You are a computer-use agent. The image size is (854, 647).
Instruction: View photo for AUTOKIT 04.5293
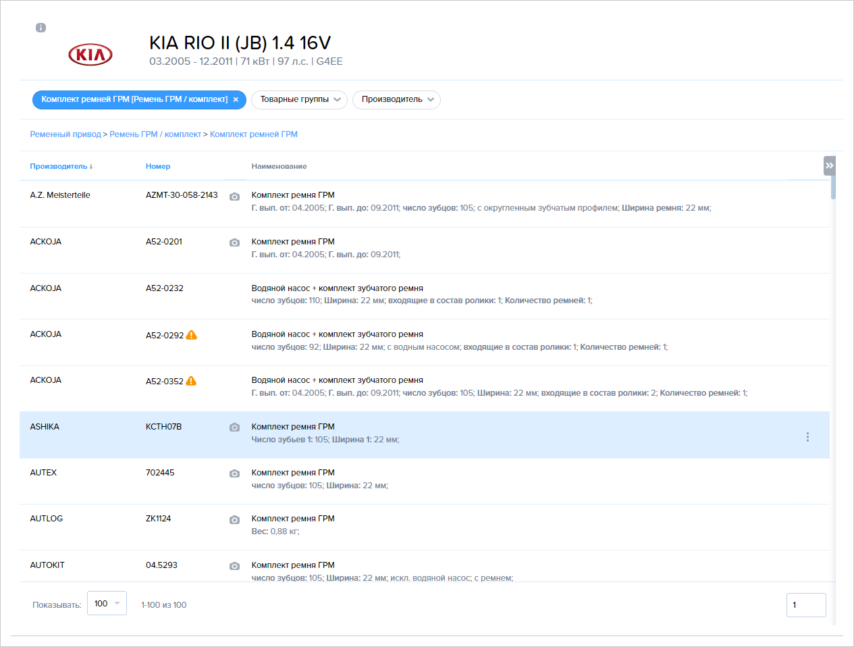[x=234, y=566]
